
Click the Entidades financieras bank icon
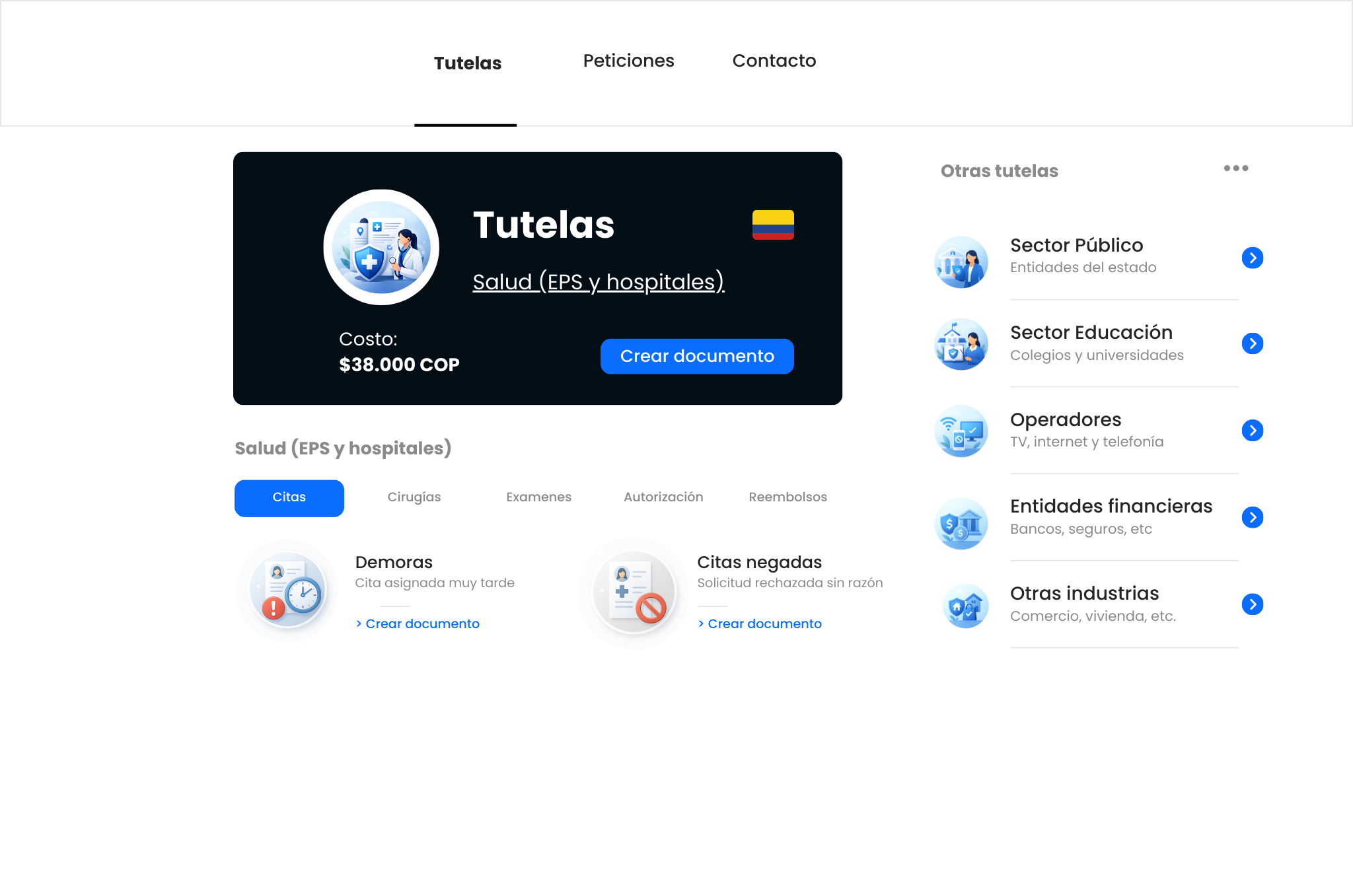tap(961, 523)
